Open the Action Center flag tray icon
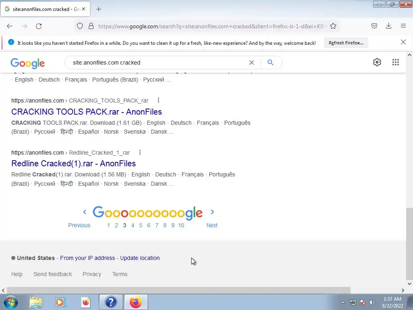 pos(363,302)
